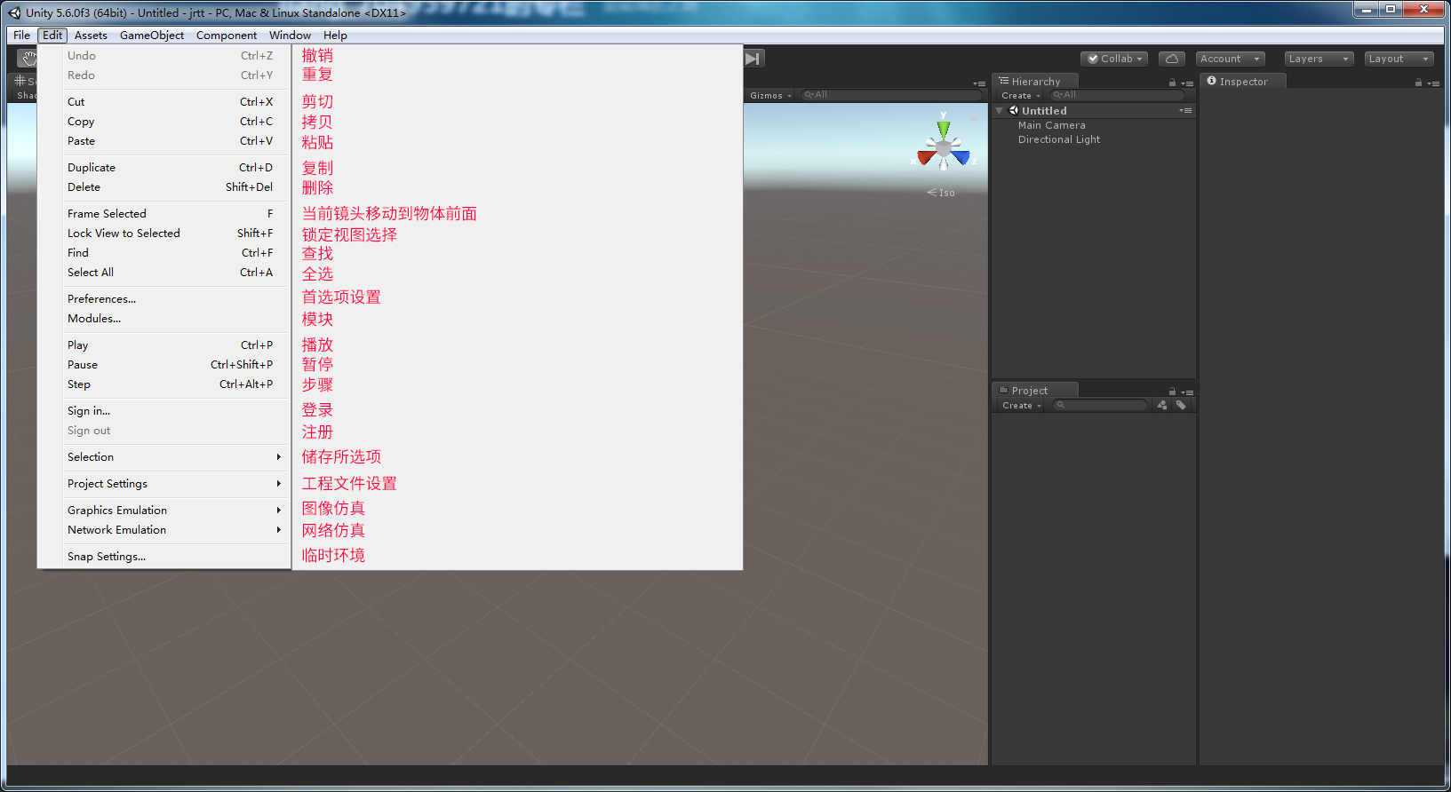1451x792 pixels.
Task: Click the Collab button
Action: tap(1114, 59)
